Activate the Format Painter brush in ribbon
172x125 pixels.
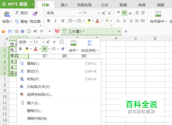(35, 14)
